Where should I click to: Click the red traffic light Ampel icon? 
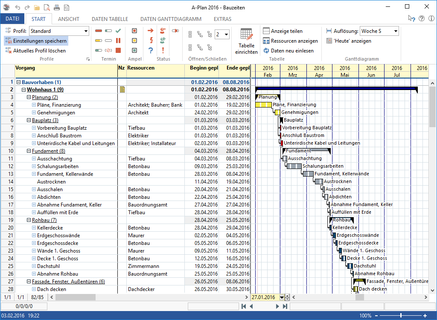(134, 31)
